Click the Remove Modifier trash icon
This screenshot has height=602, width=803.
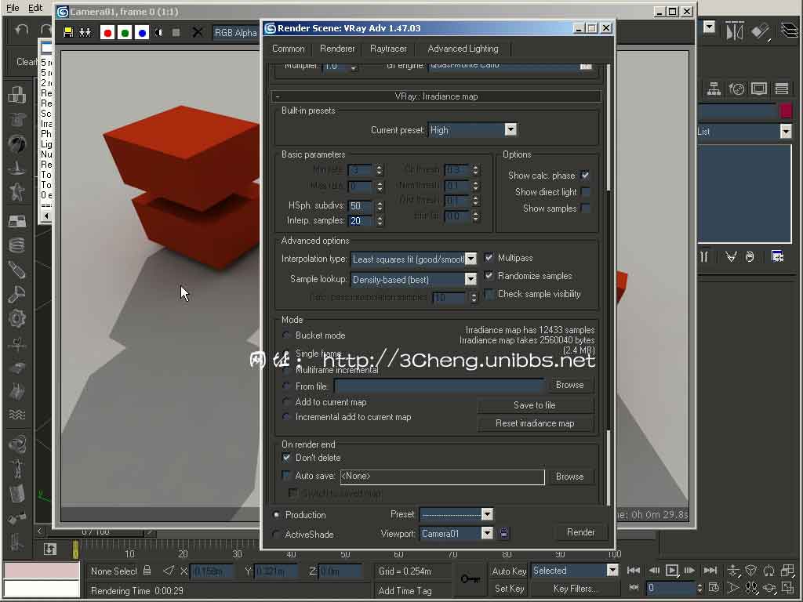[x=750, y=256]
